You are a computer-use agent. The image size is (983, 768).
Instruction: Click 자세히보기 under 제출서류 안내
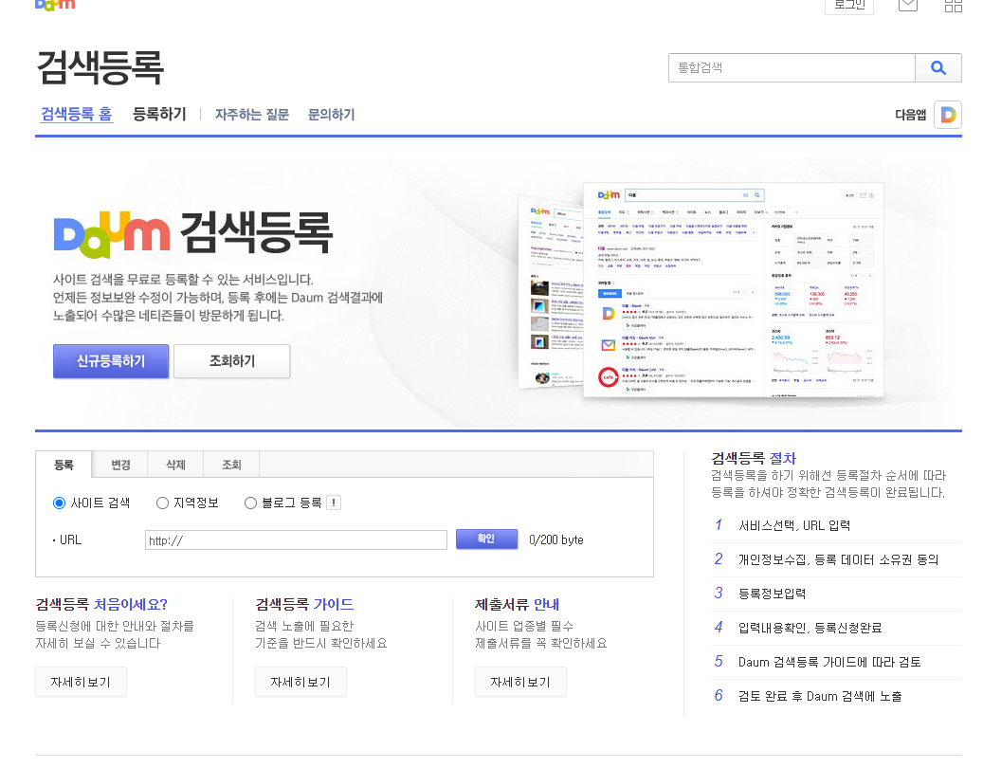(520, 682)
